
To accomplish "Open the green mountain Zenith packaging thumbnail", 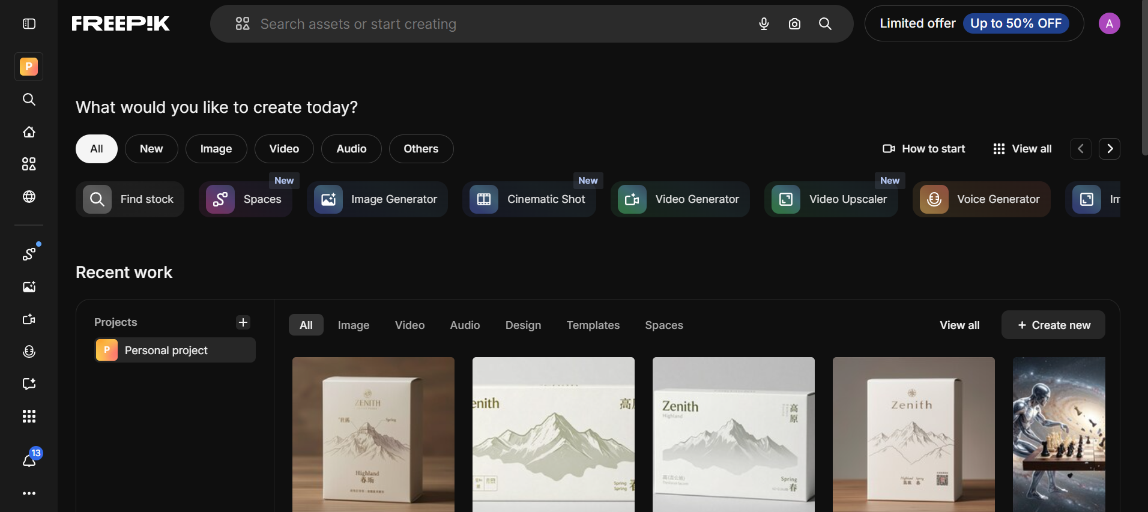I will 554,435.
